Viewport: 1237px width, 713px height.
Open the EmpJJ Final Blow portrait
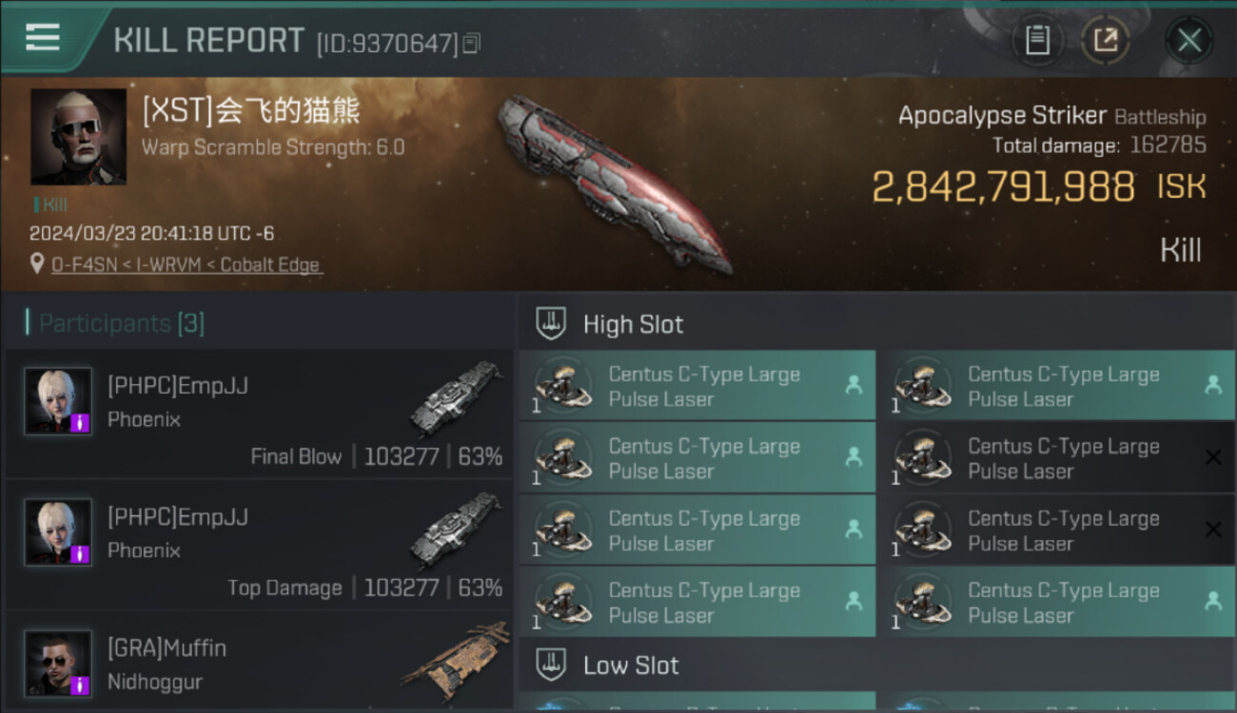[x=58, y=401]
